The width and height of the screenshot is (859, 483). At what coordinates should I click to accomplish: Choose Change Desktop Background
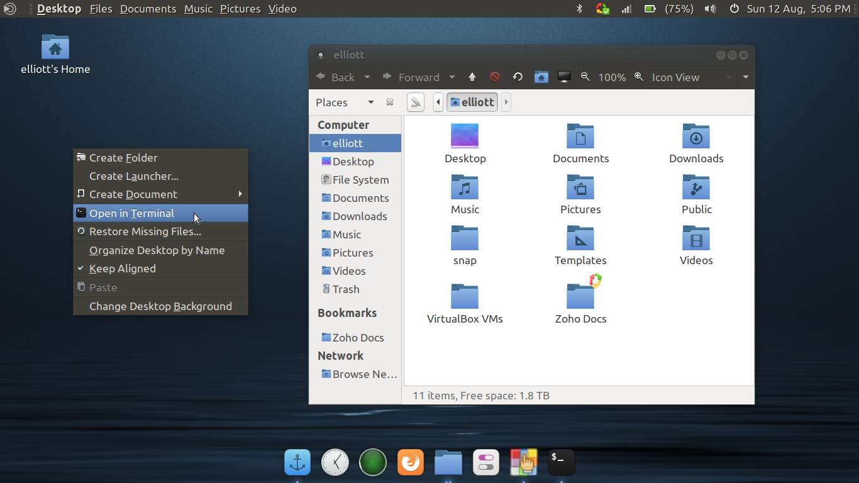click(160, 306)
